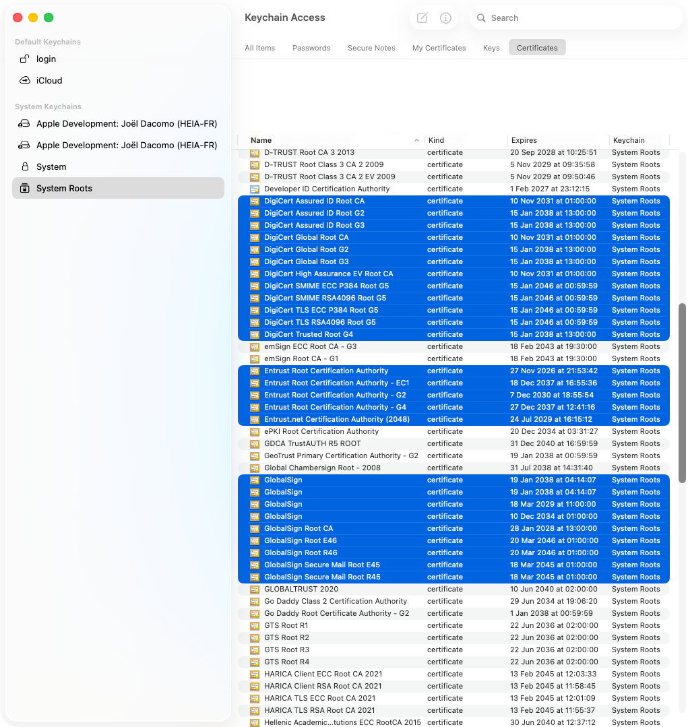Click the vertical scrollbar of certificate list
The image size is (688, 727).
point(682,393)
